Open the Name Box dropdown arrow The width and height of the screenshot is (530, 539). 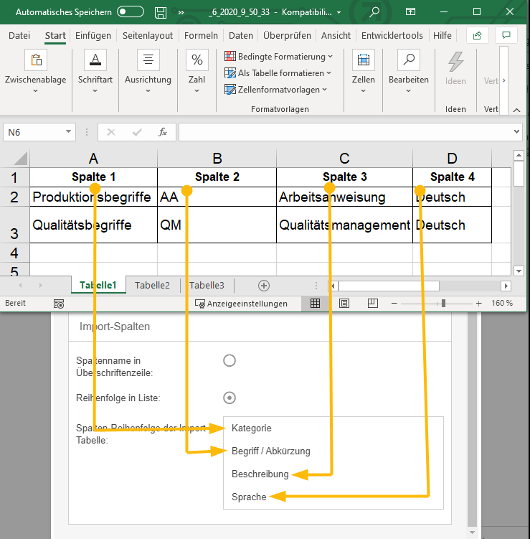69,132
